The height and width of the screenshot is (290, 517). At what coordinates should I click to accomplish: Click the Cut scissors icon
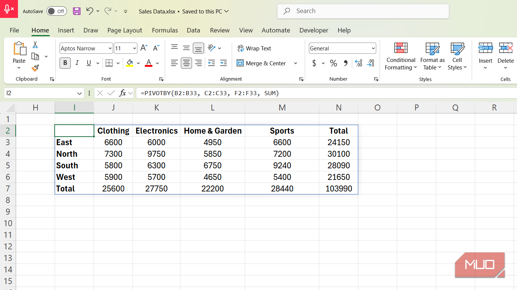click(35, 45)
